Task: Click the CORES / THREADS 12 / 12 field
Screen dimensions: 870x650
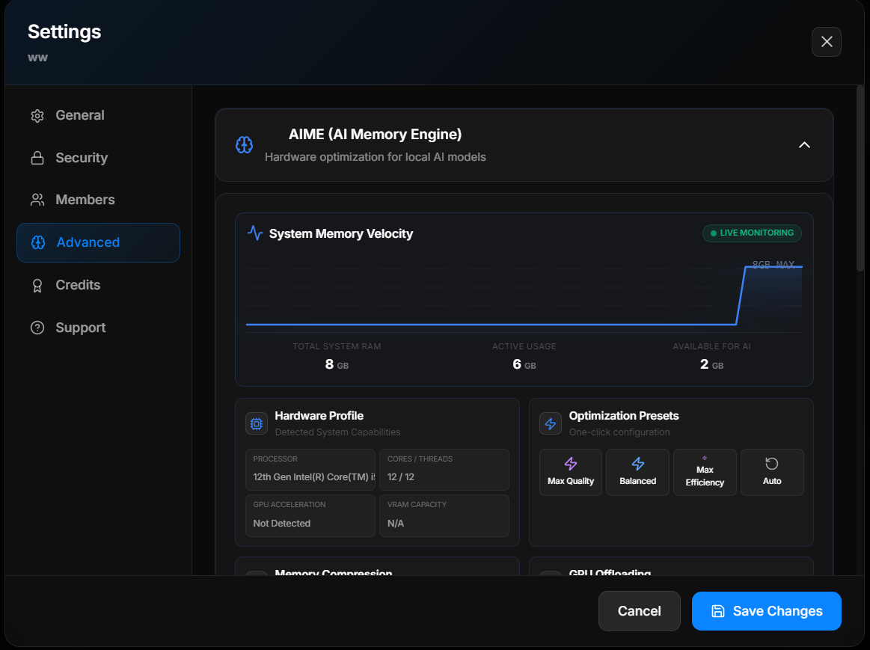Action: pos(444,470)
